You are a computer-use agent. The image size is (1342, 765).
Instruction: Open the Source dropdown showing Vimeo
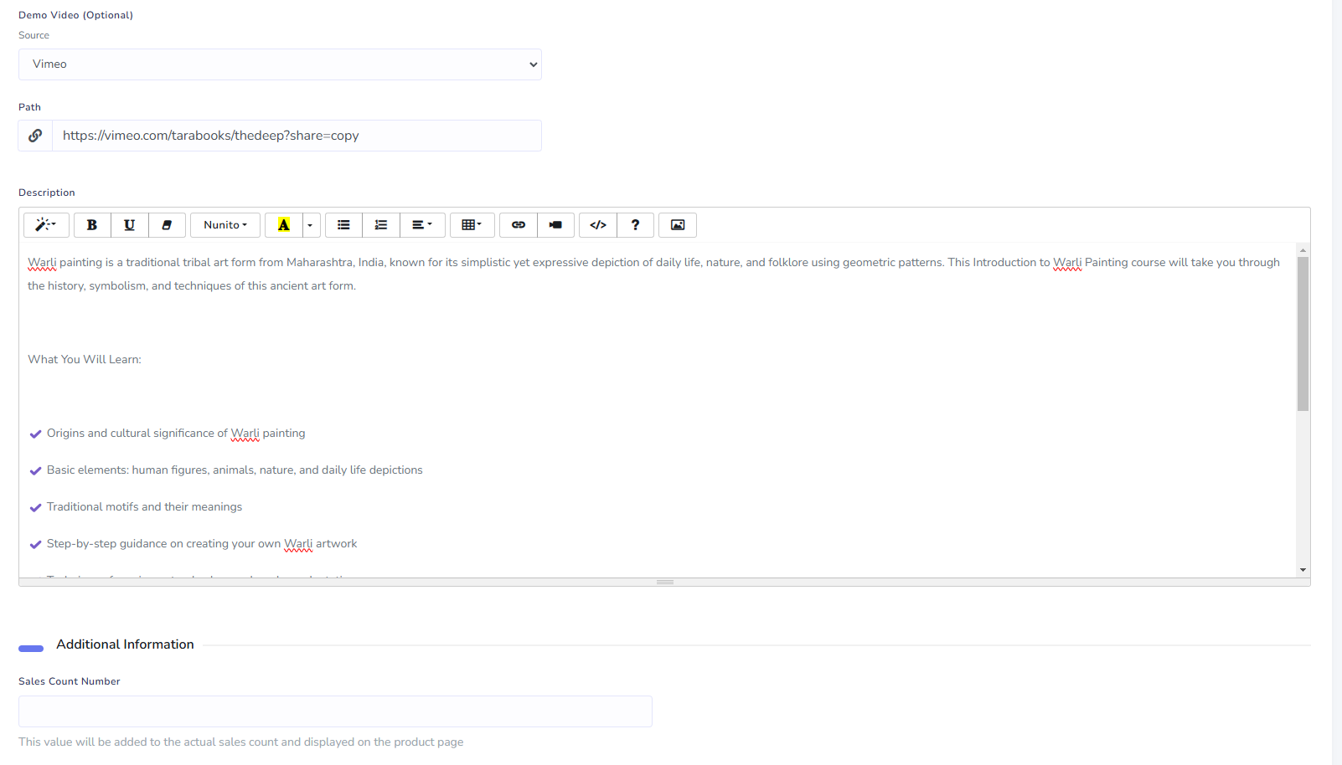pyautogui.click(x=280, y=64)
